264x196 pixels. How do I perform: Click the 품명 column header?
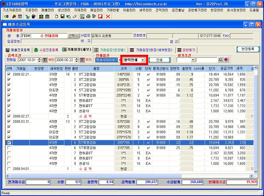click(96, 69)
